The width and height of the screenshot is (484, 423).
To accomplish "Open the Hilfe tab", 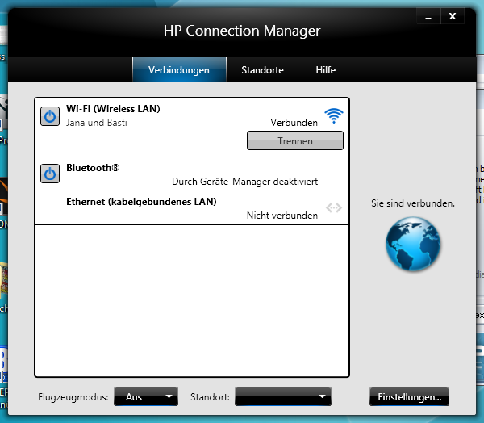I will [x=326, y=70].
